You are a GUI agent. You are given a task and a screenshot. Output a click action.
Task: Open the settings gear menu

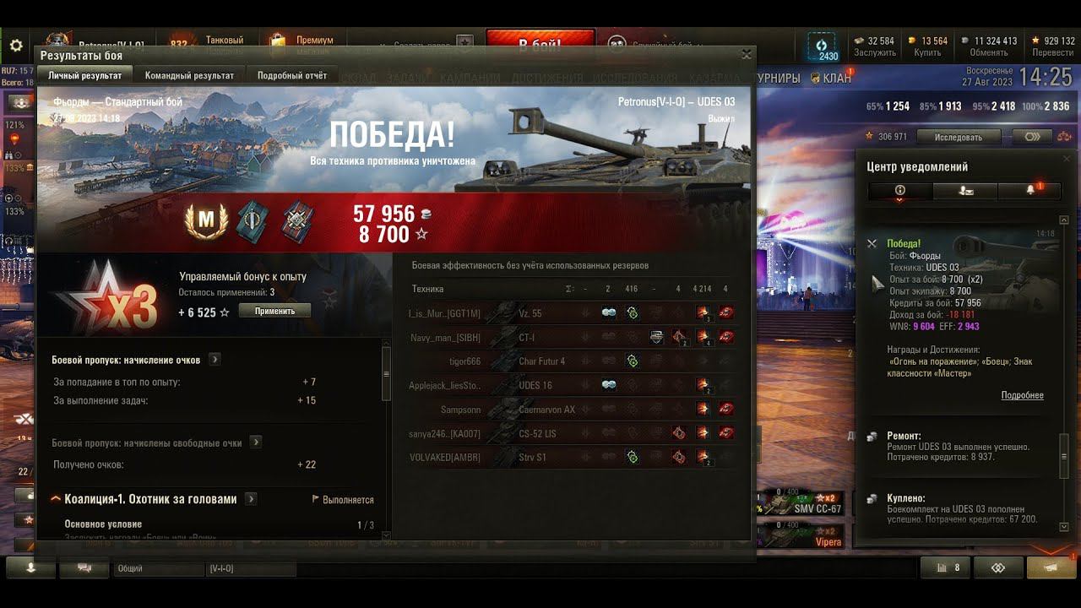tap(16, 46)
